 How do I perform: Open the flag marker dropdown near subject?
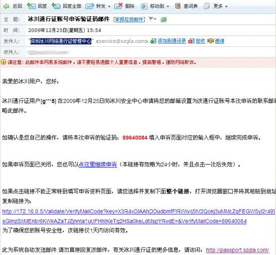152,19
